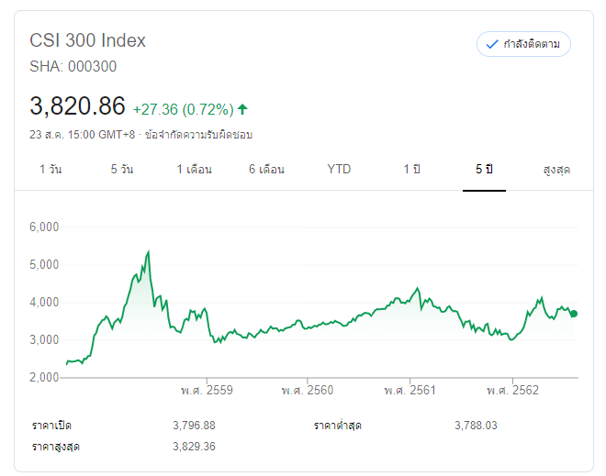Click the green endpoint dot on chart

tap(574, 314)
